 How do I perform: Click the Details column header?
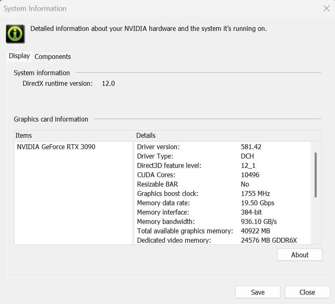coord(146,135)
